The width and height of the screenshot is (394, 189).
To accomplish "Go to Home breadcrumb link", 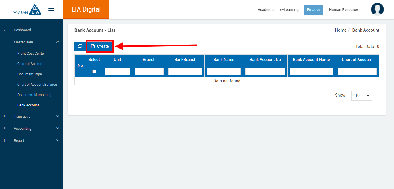I will (x=341, y=30).
